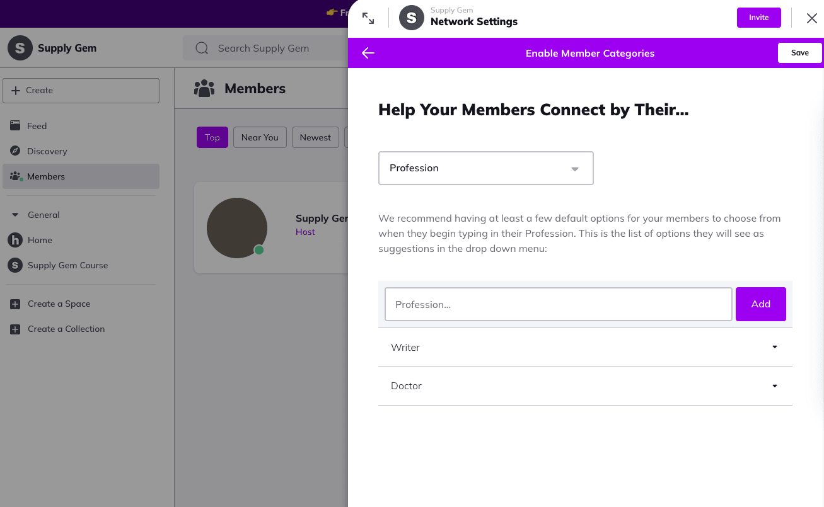Open the Profession category dropdown

[485, 168]
